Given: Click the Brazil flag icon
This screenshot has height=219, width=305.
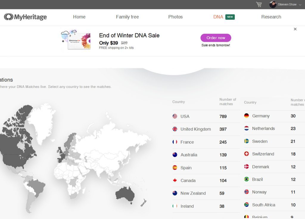Looking at the screenshot, I should point(246,179).
